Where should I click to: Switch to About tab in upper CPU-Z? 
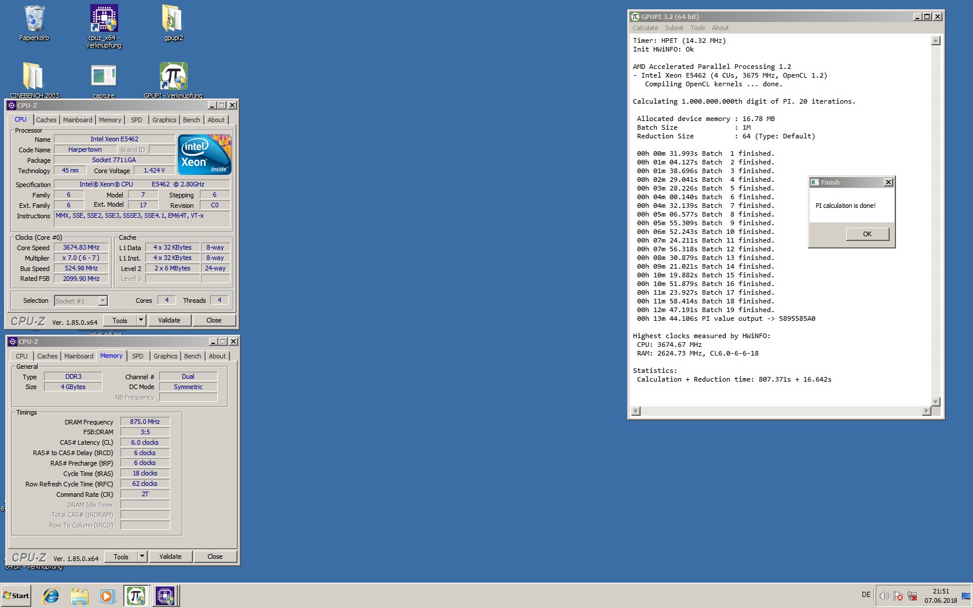(x=216, y=120)
